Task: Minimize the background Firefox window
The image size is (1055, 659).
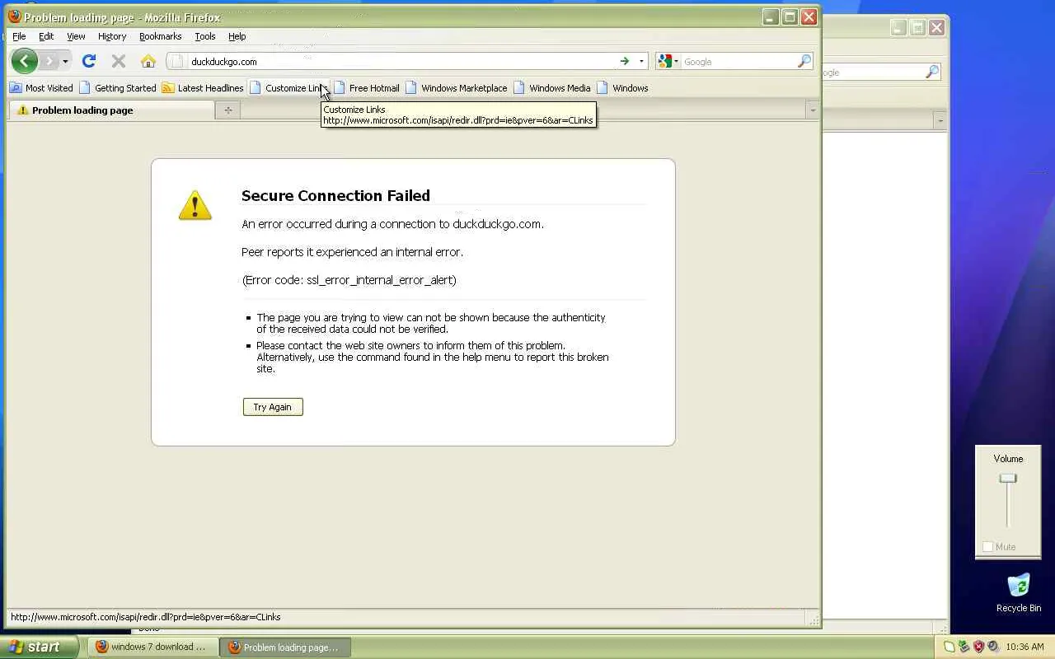Action: pos(899,27)
